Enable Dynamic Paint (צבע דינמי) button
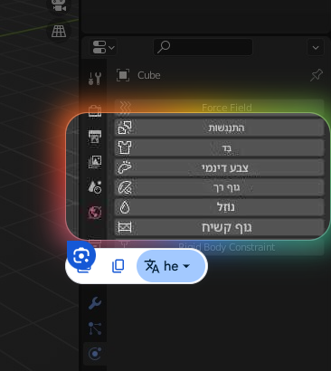 219,167
